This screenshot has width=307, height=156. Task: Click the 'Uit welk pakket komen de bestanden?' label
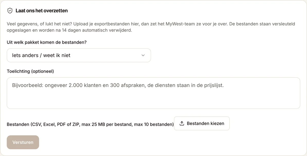47,42
